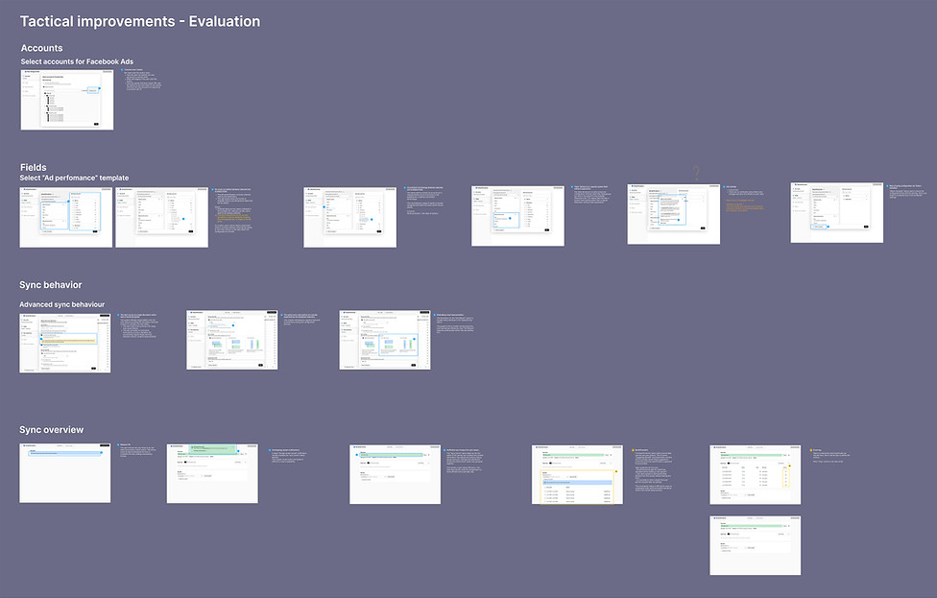Select bottom-most Sync overview frame
Viewport: 937px width, 598px height.
coord(756,545)
